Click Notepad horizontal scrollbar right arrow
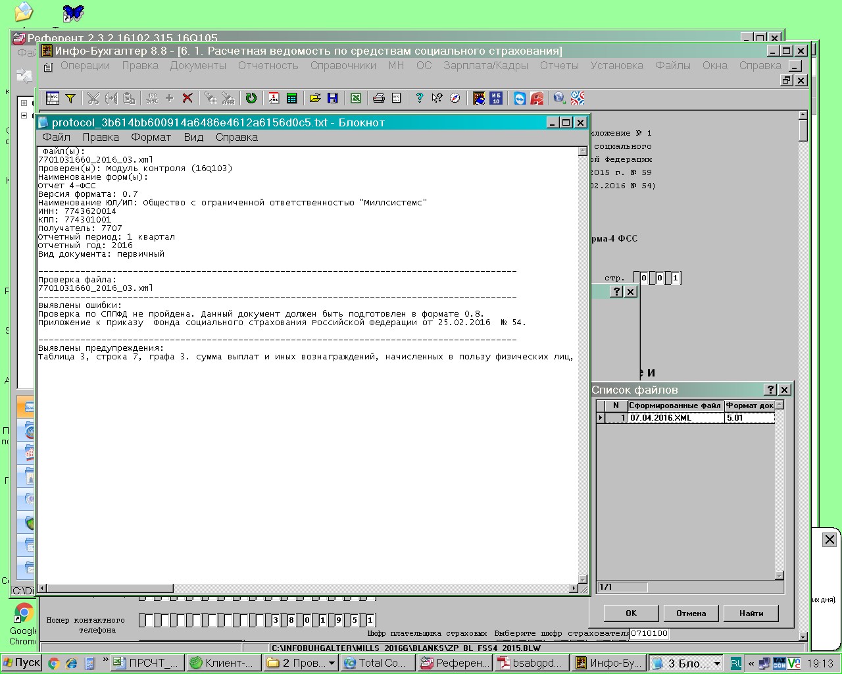 [574, 588]
